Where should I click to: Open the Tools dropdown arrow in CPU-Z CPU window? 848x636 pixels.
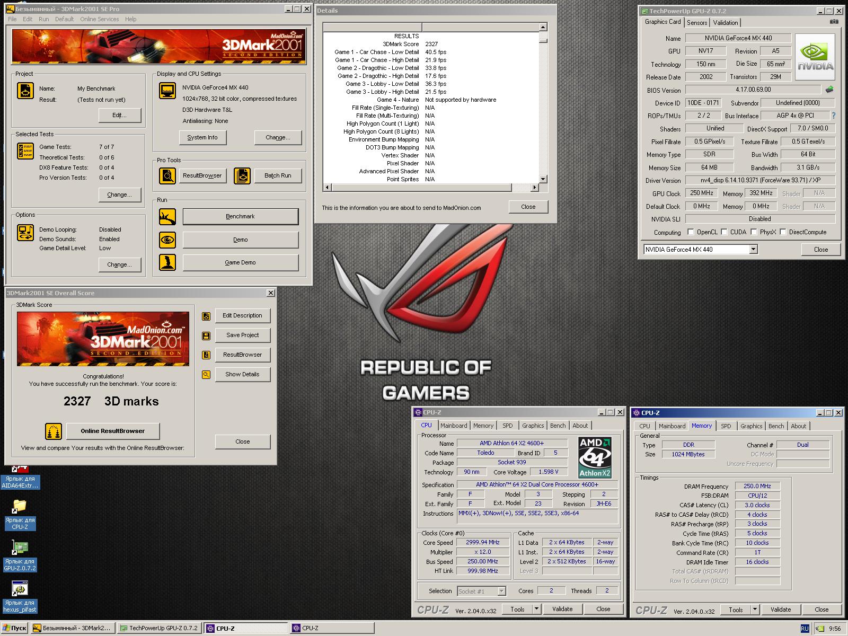click(536, 609)
